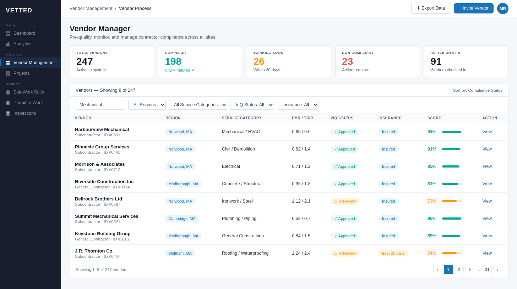
Task: Open the MR user avatar menu
Action: pyautogui.click(x=502, y=8)
